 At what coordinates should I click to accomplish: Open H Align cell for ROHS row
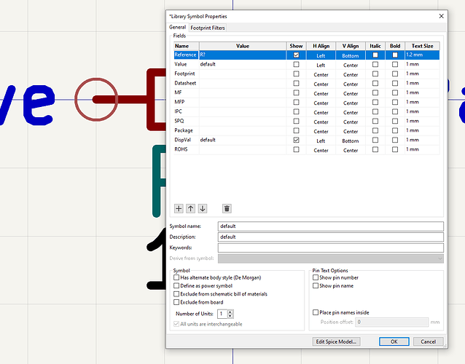321,150
